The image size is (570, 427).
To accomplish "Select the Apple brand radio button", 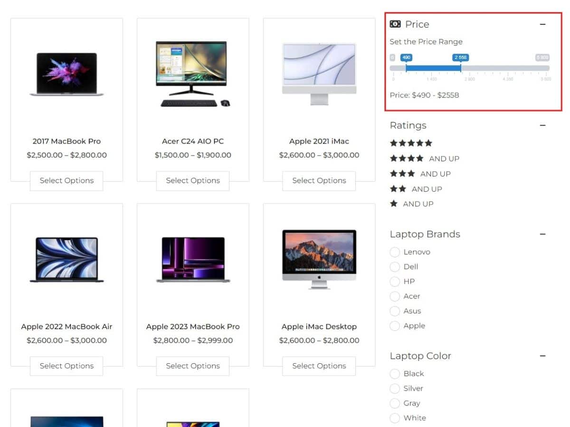I will tap(395, 326).
